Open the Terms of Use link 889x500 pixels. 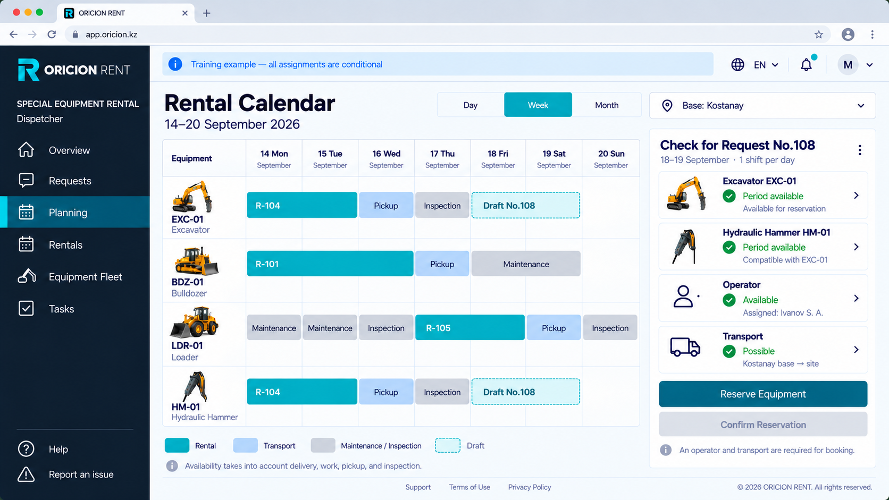469,487
